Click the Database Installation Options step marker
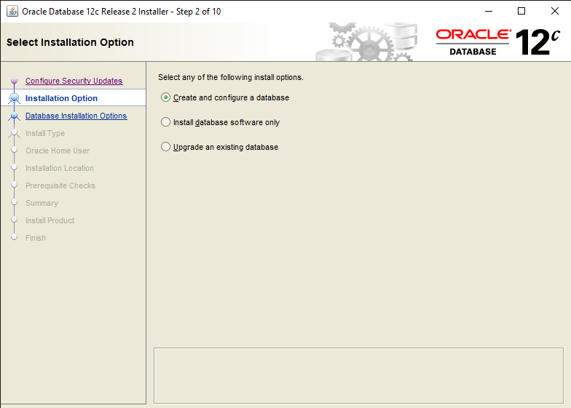This screenshot has width=571, height=408. point(15,116)
